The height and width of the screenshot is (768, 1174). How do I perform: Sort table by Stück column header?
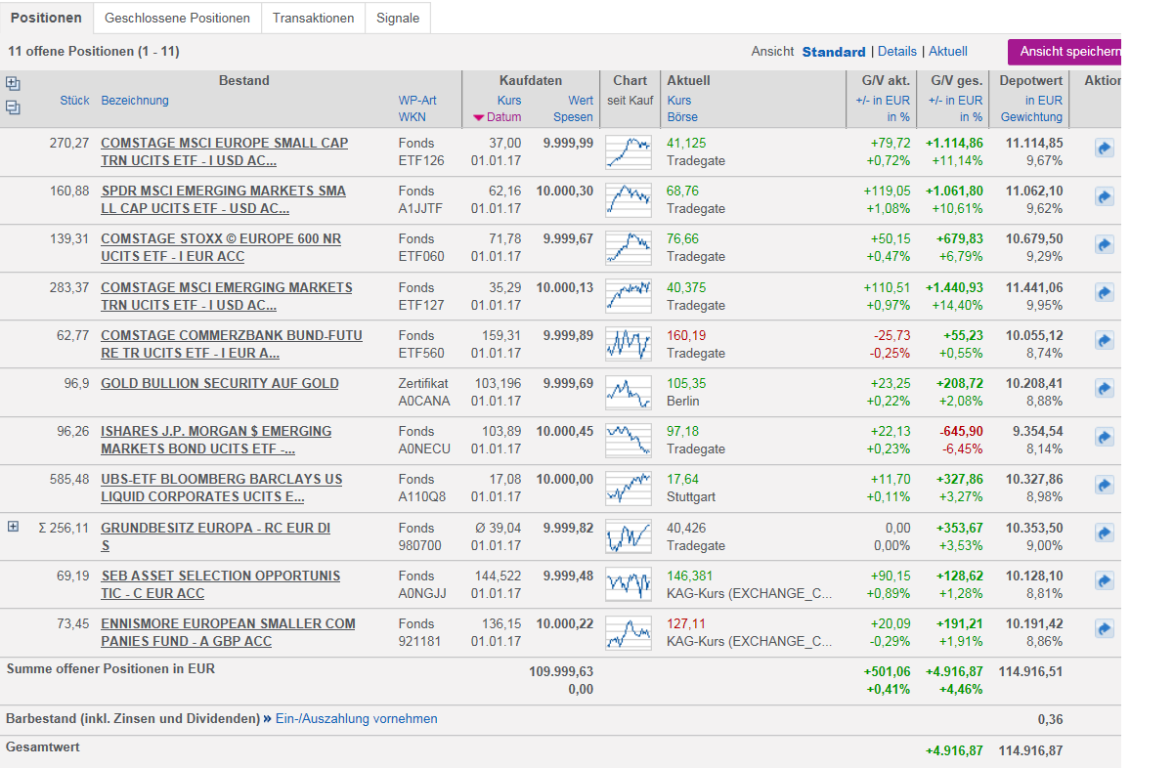[74, 101]
